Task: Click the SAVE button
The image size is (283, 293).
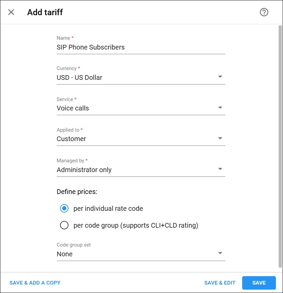Action: 259,283
